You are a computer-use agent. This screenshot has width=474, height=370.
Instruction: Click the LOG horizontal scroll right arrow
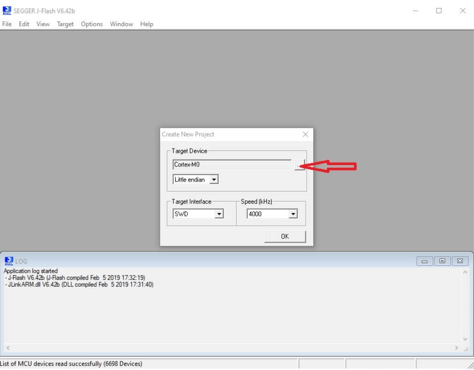[456, 348]
